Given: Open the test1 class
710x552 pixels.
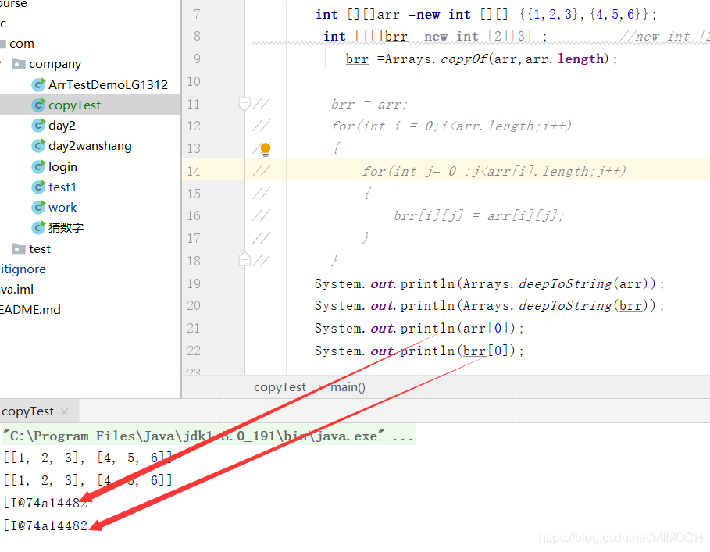Looking at the screenshot, I should tap(62, 187).
